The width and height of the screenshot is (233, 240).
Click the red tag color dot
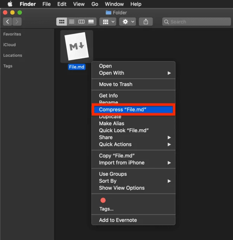103,200
